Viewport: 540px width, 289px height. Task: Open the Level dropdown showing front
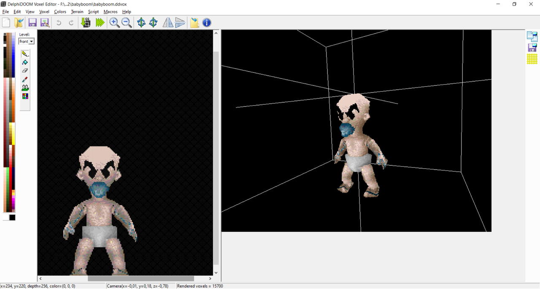pyautogui.click(x=26, y=41)
